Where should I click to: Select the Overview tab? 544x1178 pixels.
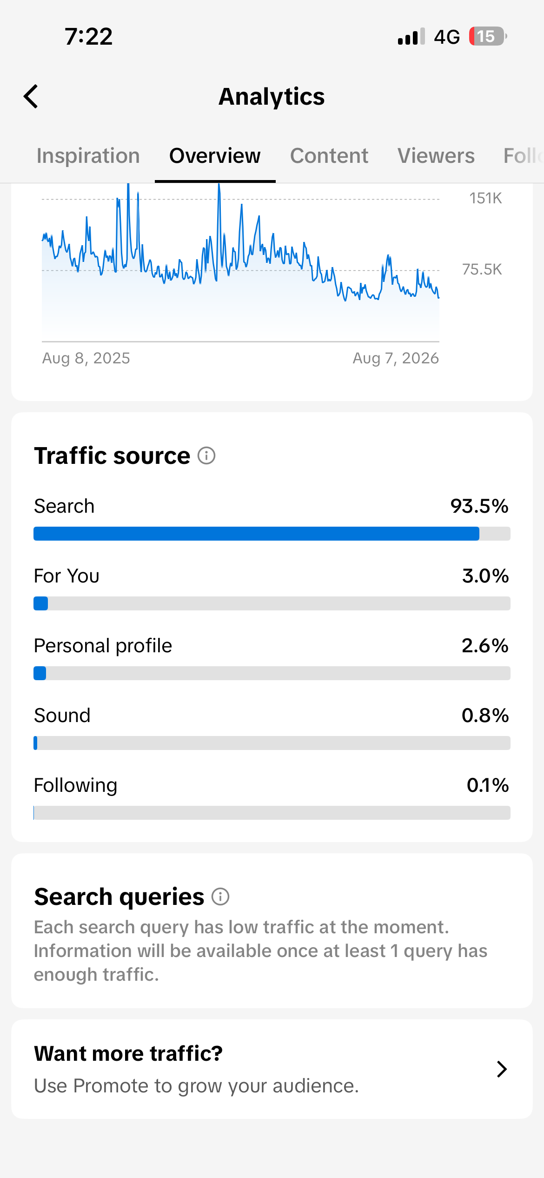(215, 156)
